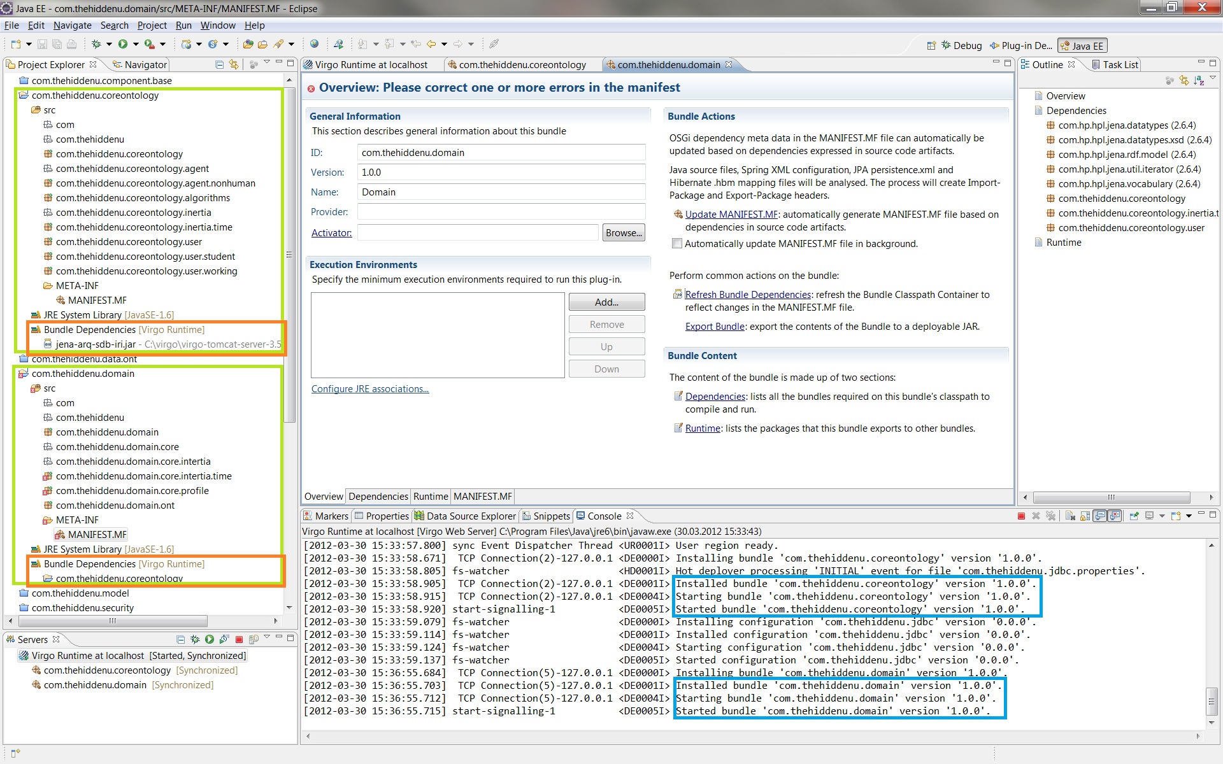Click the Refresh Bundle Dependencies link
The width and height of the screenshot is (1223, 764).
748,295
